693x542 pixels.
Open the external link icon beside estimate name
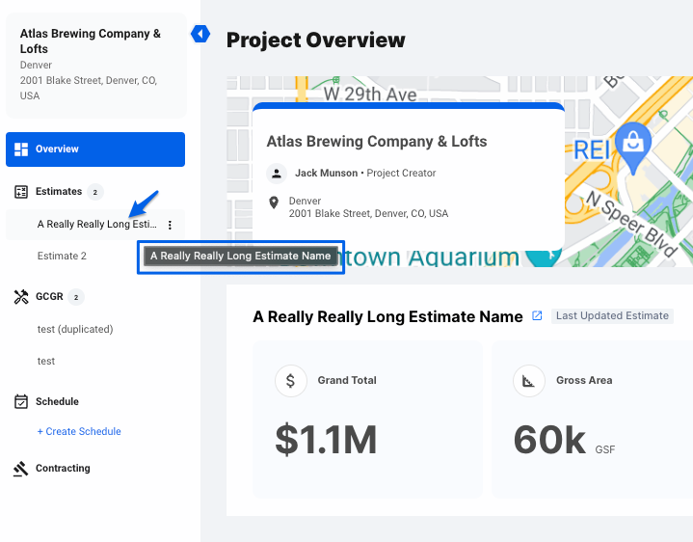pos(537,315)
